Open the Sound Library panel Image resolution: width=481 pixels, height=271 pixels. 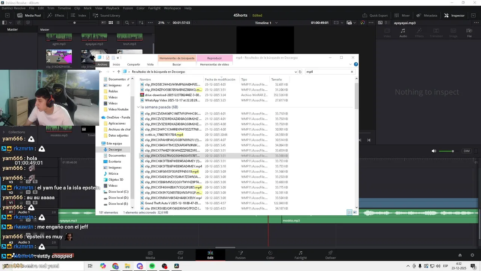pyautogui.click(x=106, y=15)
